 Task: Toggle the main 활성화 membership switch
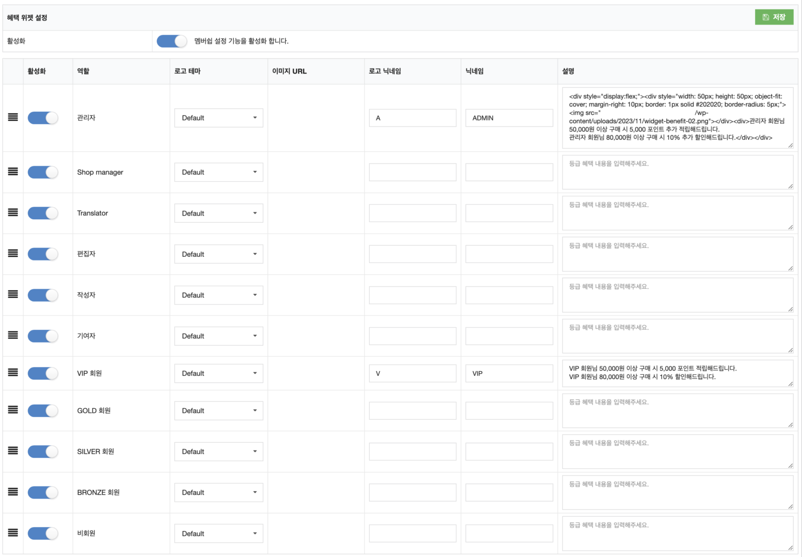pyautogui.click(x=172, y=41)
